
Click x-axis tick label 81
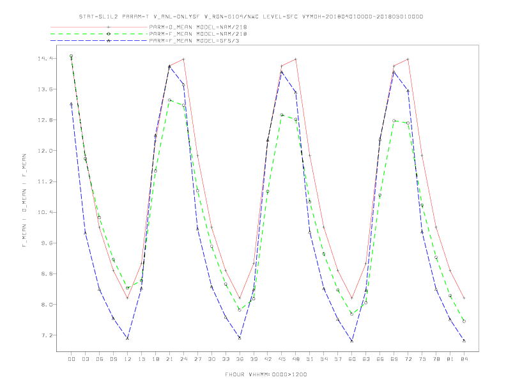[x=450, y=359]
